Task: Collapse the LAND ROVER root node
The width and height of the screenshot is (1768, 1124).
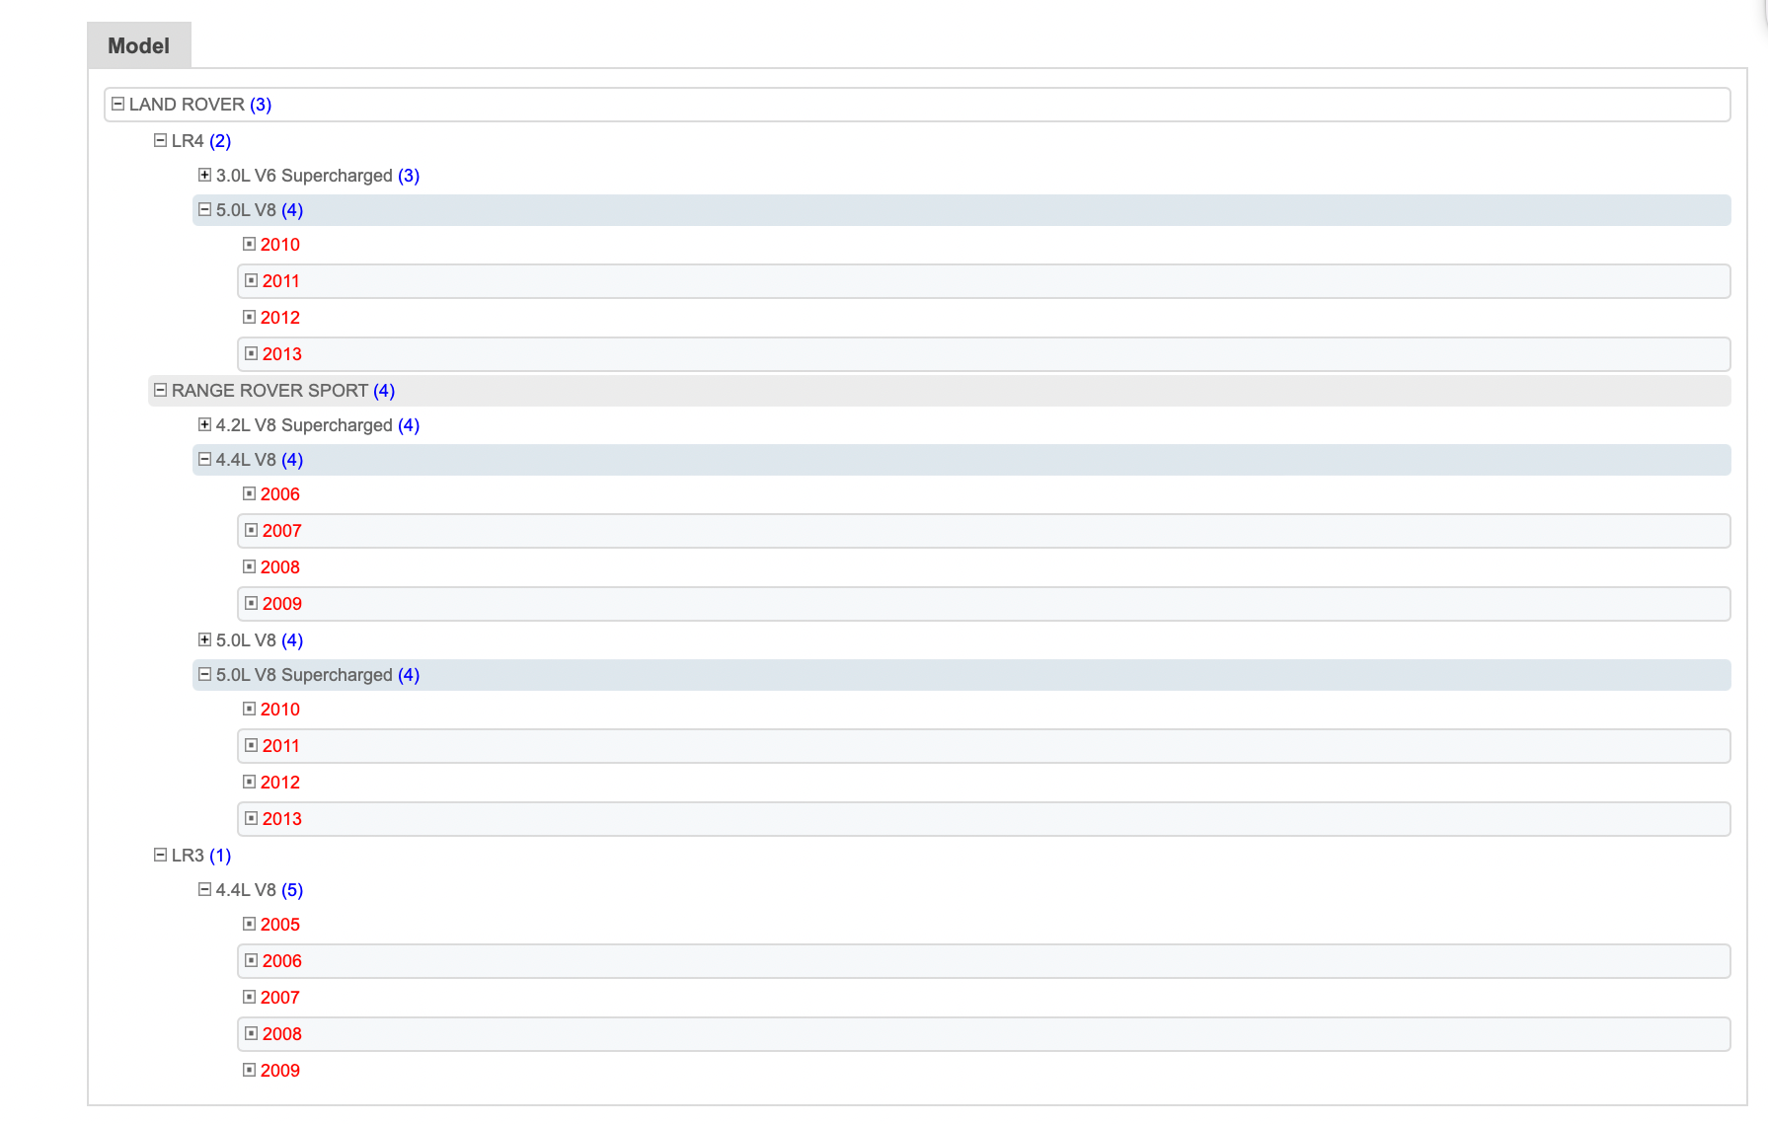Action: coord(117,104)
